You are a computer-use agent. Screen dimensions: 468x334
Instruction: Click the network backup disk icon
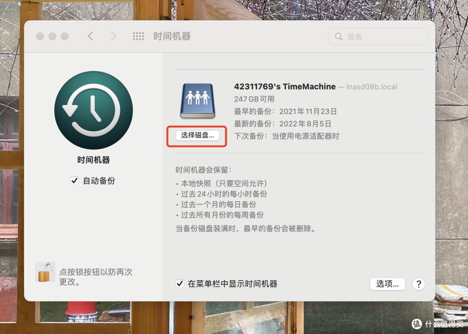198,101
